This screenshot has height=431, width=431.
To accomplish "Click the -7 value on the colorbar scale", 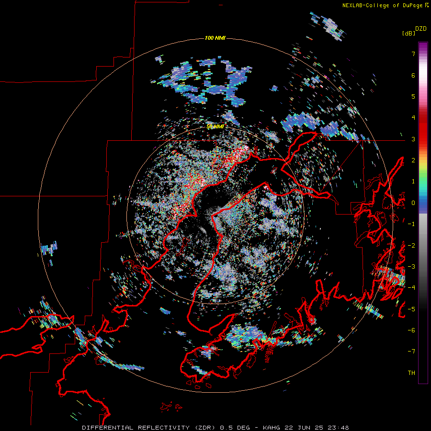I will click(411, 352).
